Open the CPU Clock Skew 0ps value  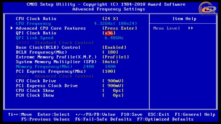click(113, 90)
